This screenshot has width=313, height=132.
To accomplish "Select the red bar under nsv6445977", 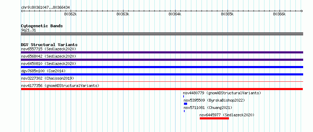I will pos(214,118).
